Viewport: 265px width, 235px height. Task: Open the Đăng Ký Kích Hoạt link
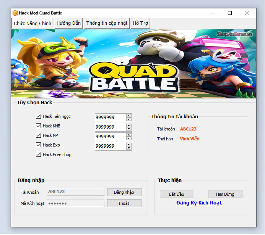pos(199,203)
